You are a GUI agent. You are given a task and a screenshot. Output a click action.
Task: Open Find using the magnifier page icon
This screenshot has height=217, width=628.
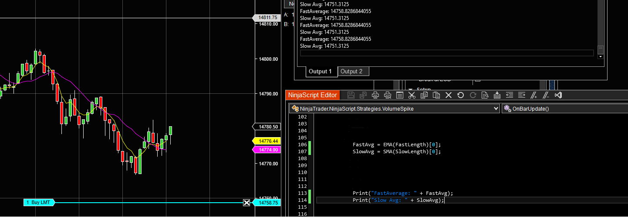point(485,95)
